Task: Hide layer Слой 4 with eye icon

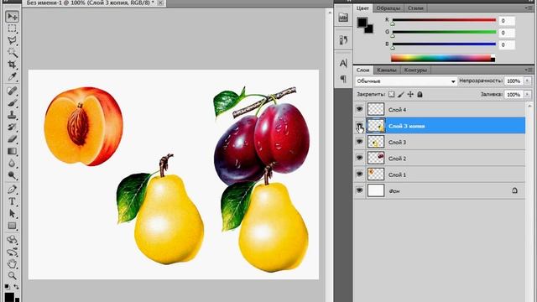Action: [359, 109]
